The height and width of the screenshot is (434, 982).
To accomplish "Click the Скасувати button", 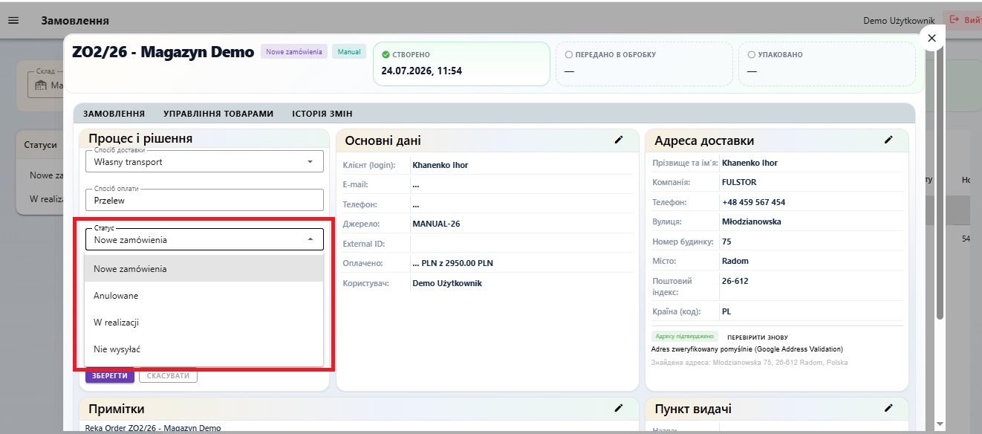I will (x=168, y=375).
